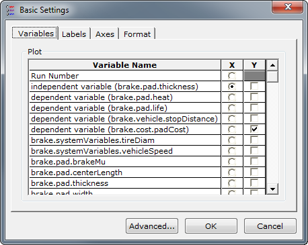Enable Y for brake.systemVariables.tireDiam
This screenshot has height=245, width=308.
[254, 140]
